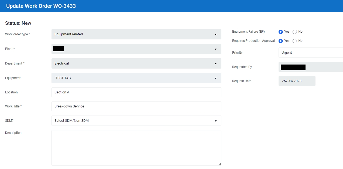
Task: Expand the Plant dropdown
Action: tap(136, 49)
